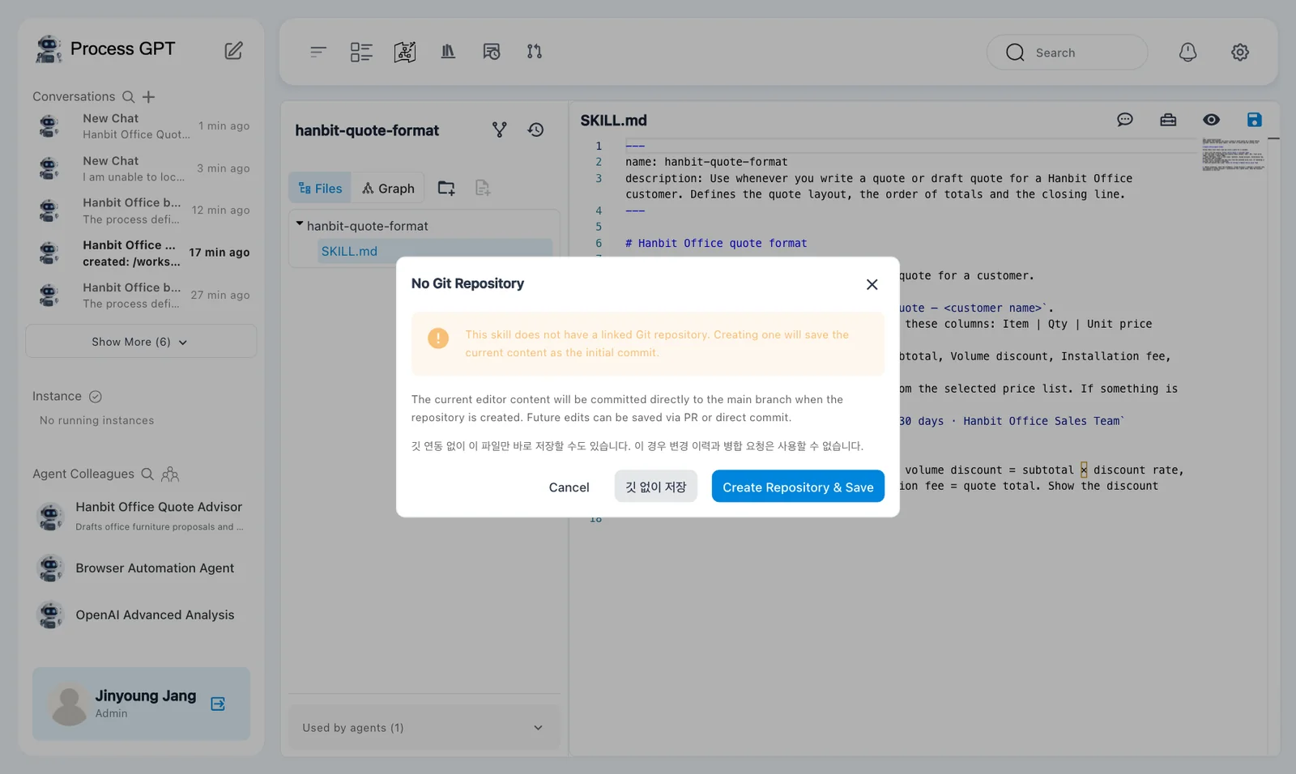The height and width of the screenshot is (774, 1296).
Task: Click the Search field in top bar
Action: (x=1067, y=53)
